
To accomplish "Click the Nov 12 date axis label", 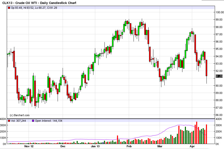I will (29, 146).
